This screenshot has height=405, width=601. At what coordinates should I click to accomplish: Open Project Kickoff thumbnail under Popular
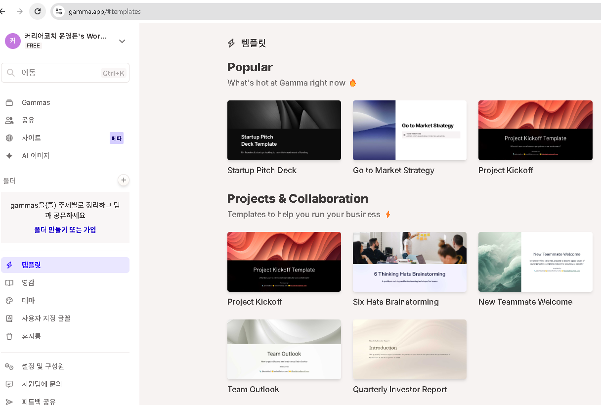point(535,131)
